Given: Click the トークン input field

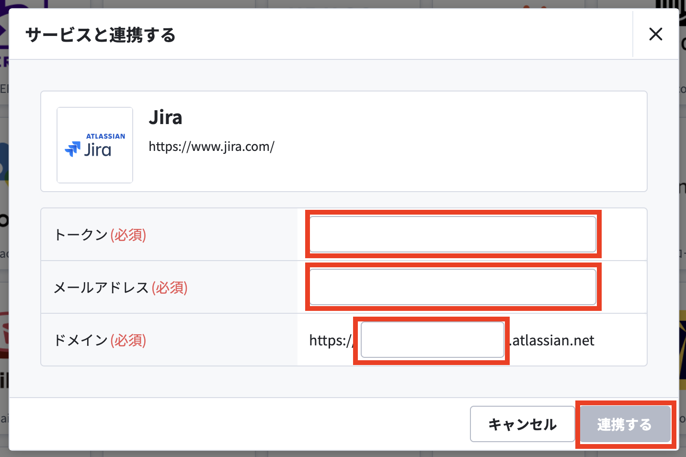Looking at the screenshot, I should (x=453, y=234).
